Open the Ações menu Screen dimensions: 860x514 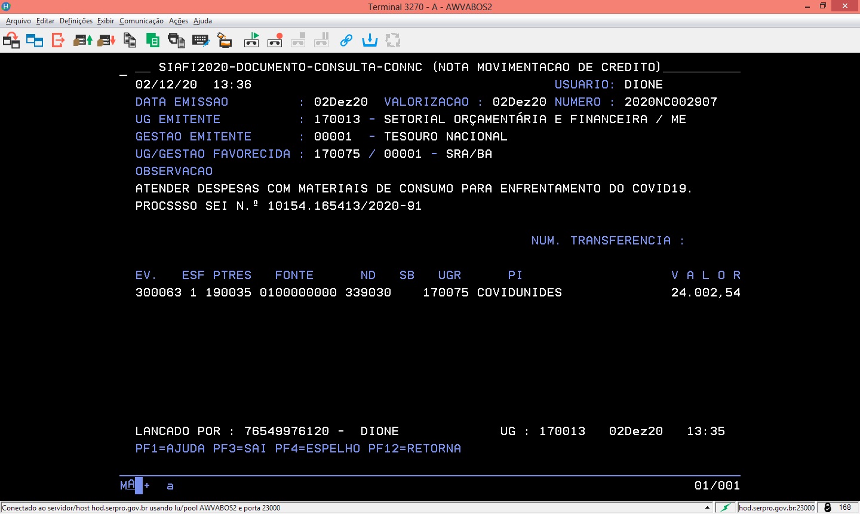coord(179,21)
